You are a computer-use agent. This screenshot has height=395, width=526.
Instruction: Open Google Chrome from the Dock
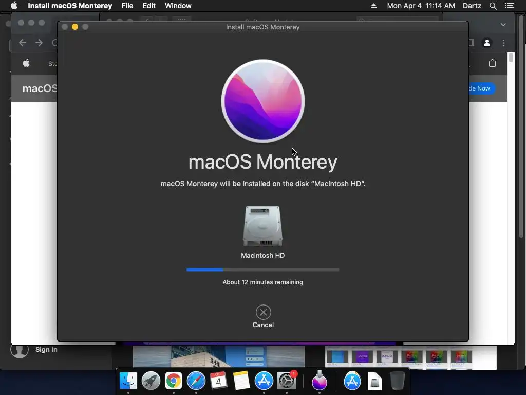point(174,381)
